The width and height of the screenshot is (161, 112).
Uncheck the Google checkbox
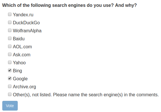(x=10, y=78)
